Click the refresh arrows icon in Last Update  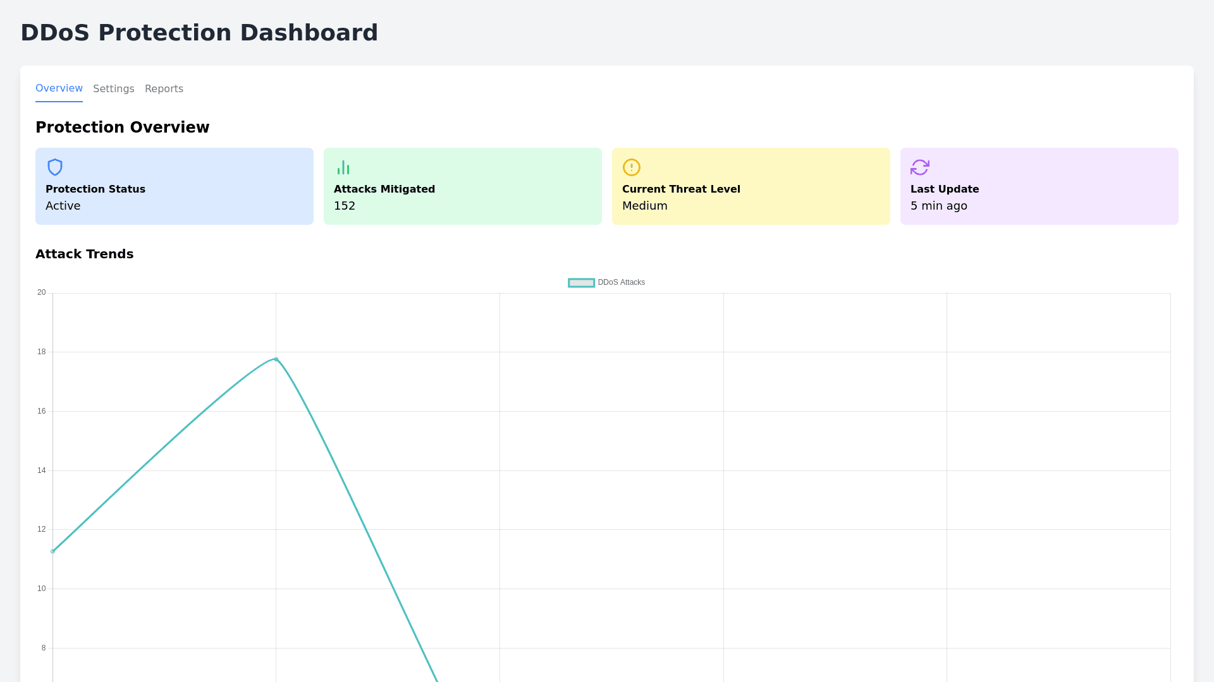[x=920, y=167]
